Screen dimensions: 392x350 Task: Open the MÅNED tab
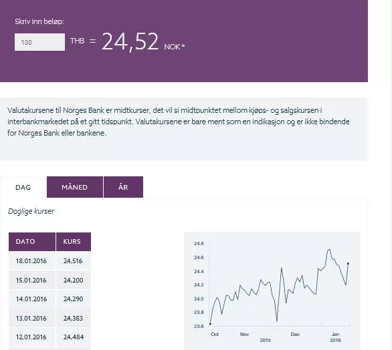pos(74,187)
